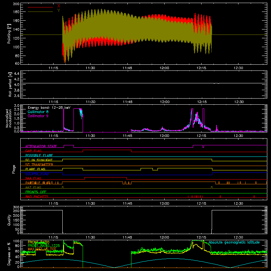Click the Roll period axis title
Viewport: 271px width, 271px height.
pyautogui.click(x=10, y=84)
